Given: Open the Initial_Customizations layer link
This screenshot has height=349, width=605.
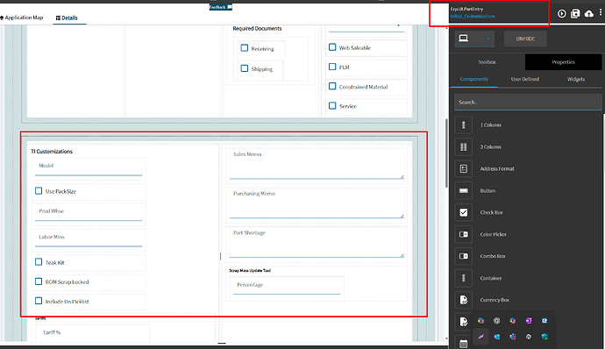Looking at the screenshot, I should pos(473,16).
